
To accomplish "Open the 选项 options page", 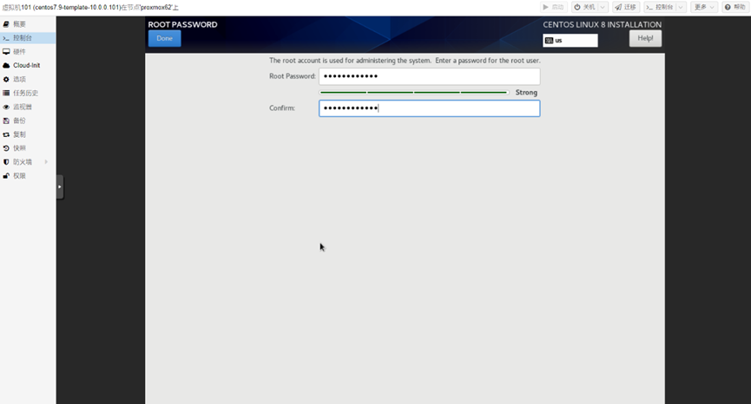I will (x=28, y=80).
